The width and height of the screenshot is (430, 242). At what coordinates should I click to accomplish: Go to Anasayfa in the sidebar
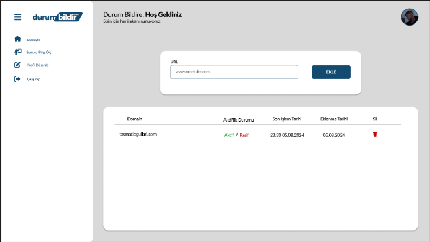[33, 40]
